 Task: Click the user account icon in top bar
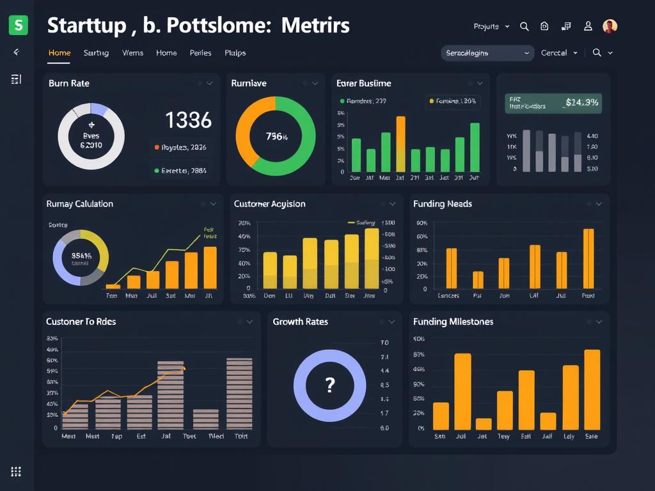(x=588, y=26)
